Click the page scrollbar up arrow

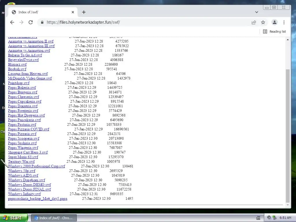(288, 40)
